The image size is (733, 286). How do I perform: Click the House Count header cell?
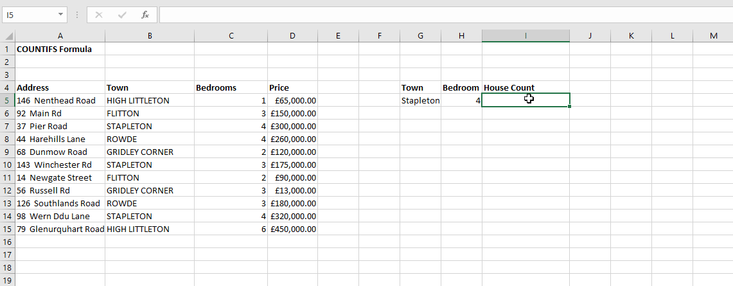525,87
